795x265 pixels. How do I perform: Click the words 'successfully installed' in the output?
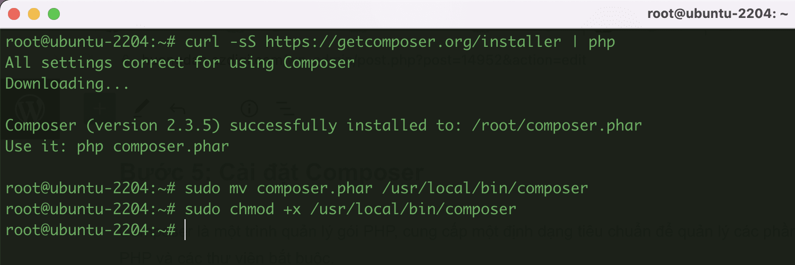click(x=328, y=126)
